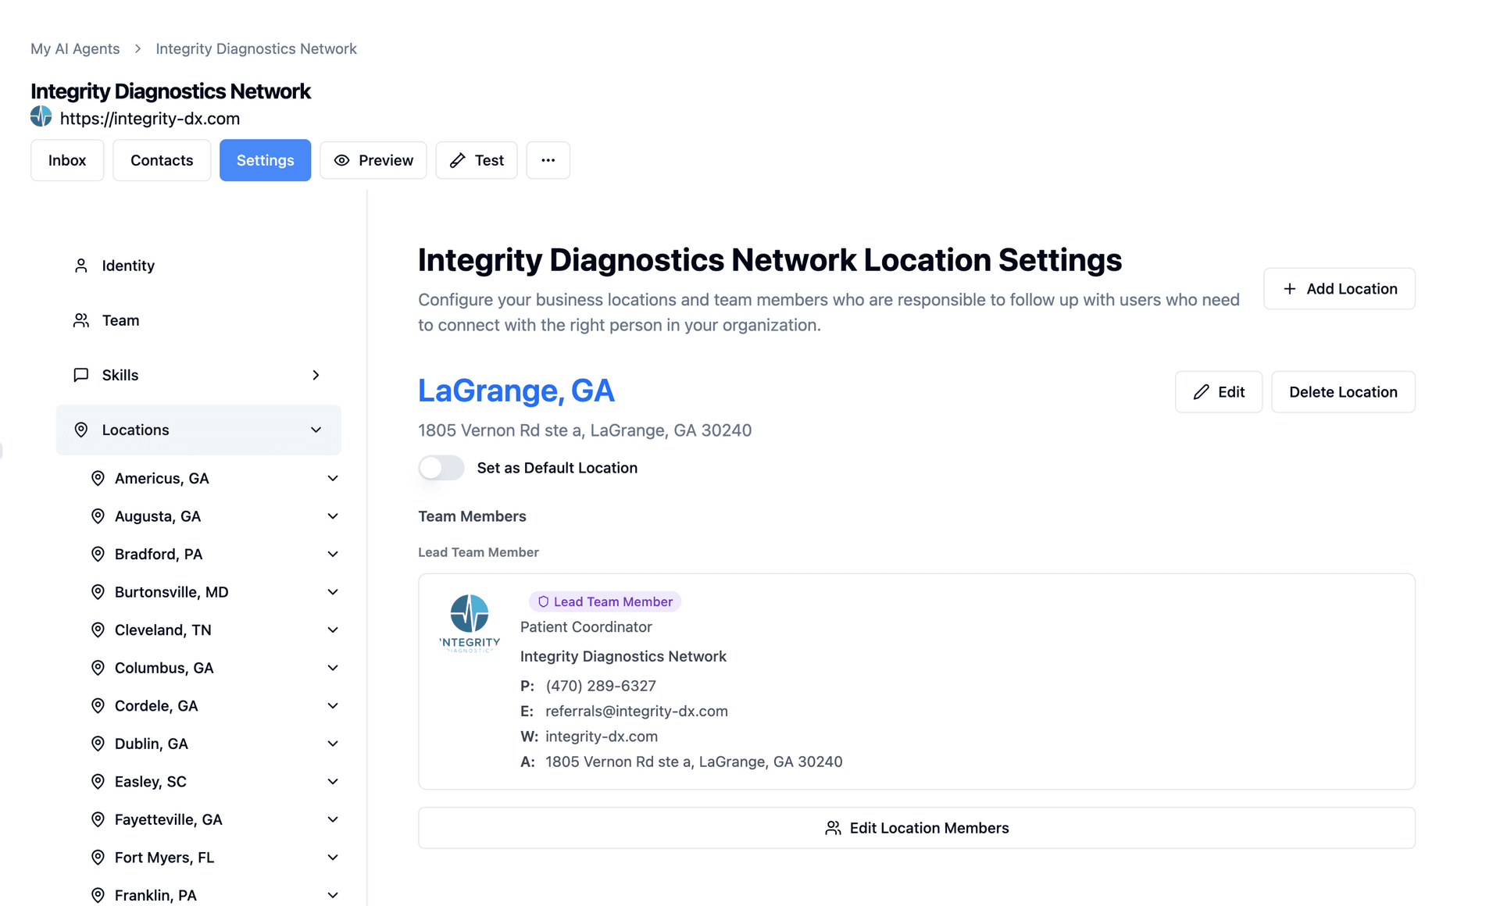Open the Identity settings section

tap(198, 266)
